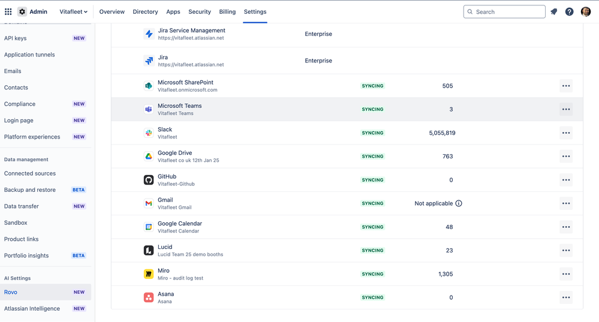This screenshot has width=599, height=322.
Task: Open the user profile avatar
Action: [x=586, y=12]
